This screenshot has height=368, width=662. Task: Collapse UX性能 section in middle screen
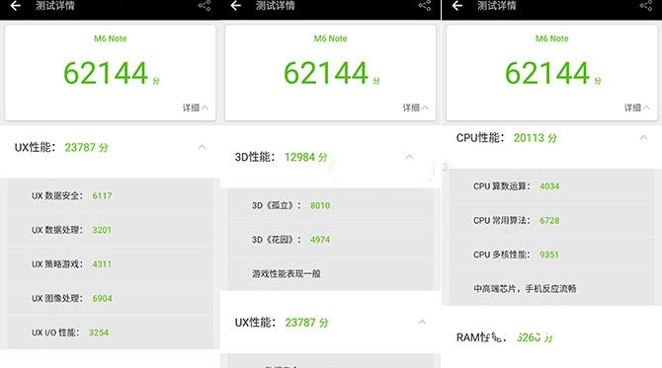422,322
